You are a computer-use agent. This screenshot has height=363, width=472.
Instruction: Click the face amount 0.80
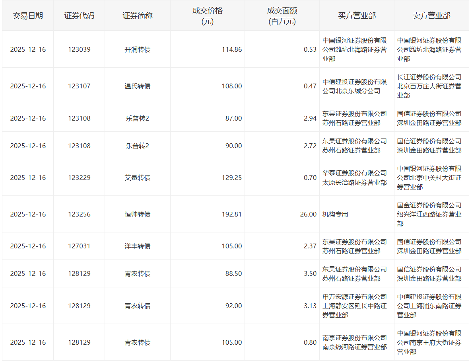coord(310,343)
